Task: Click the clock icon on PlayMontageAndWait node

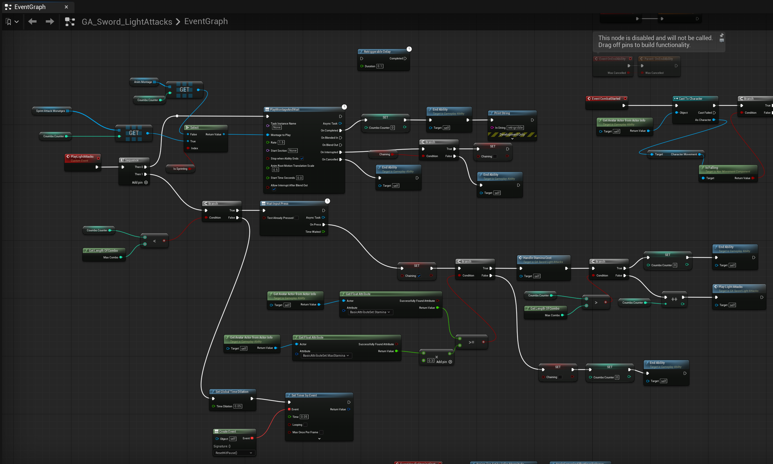Action: (344, 107)
